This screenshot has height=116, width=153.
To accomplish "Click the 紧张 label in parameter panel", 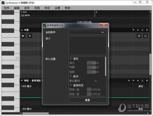I will tap(141, 86).
